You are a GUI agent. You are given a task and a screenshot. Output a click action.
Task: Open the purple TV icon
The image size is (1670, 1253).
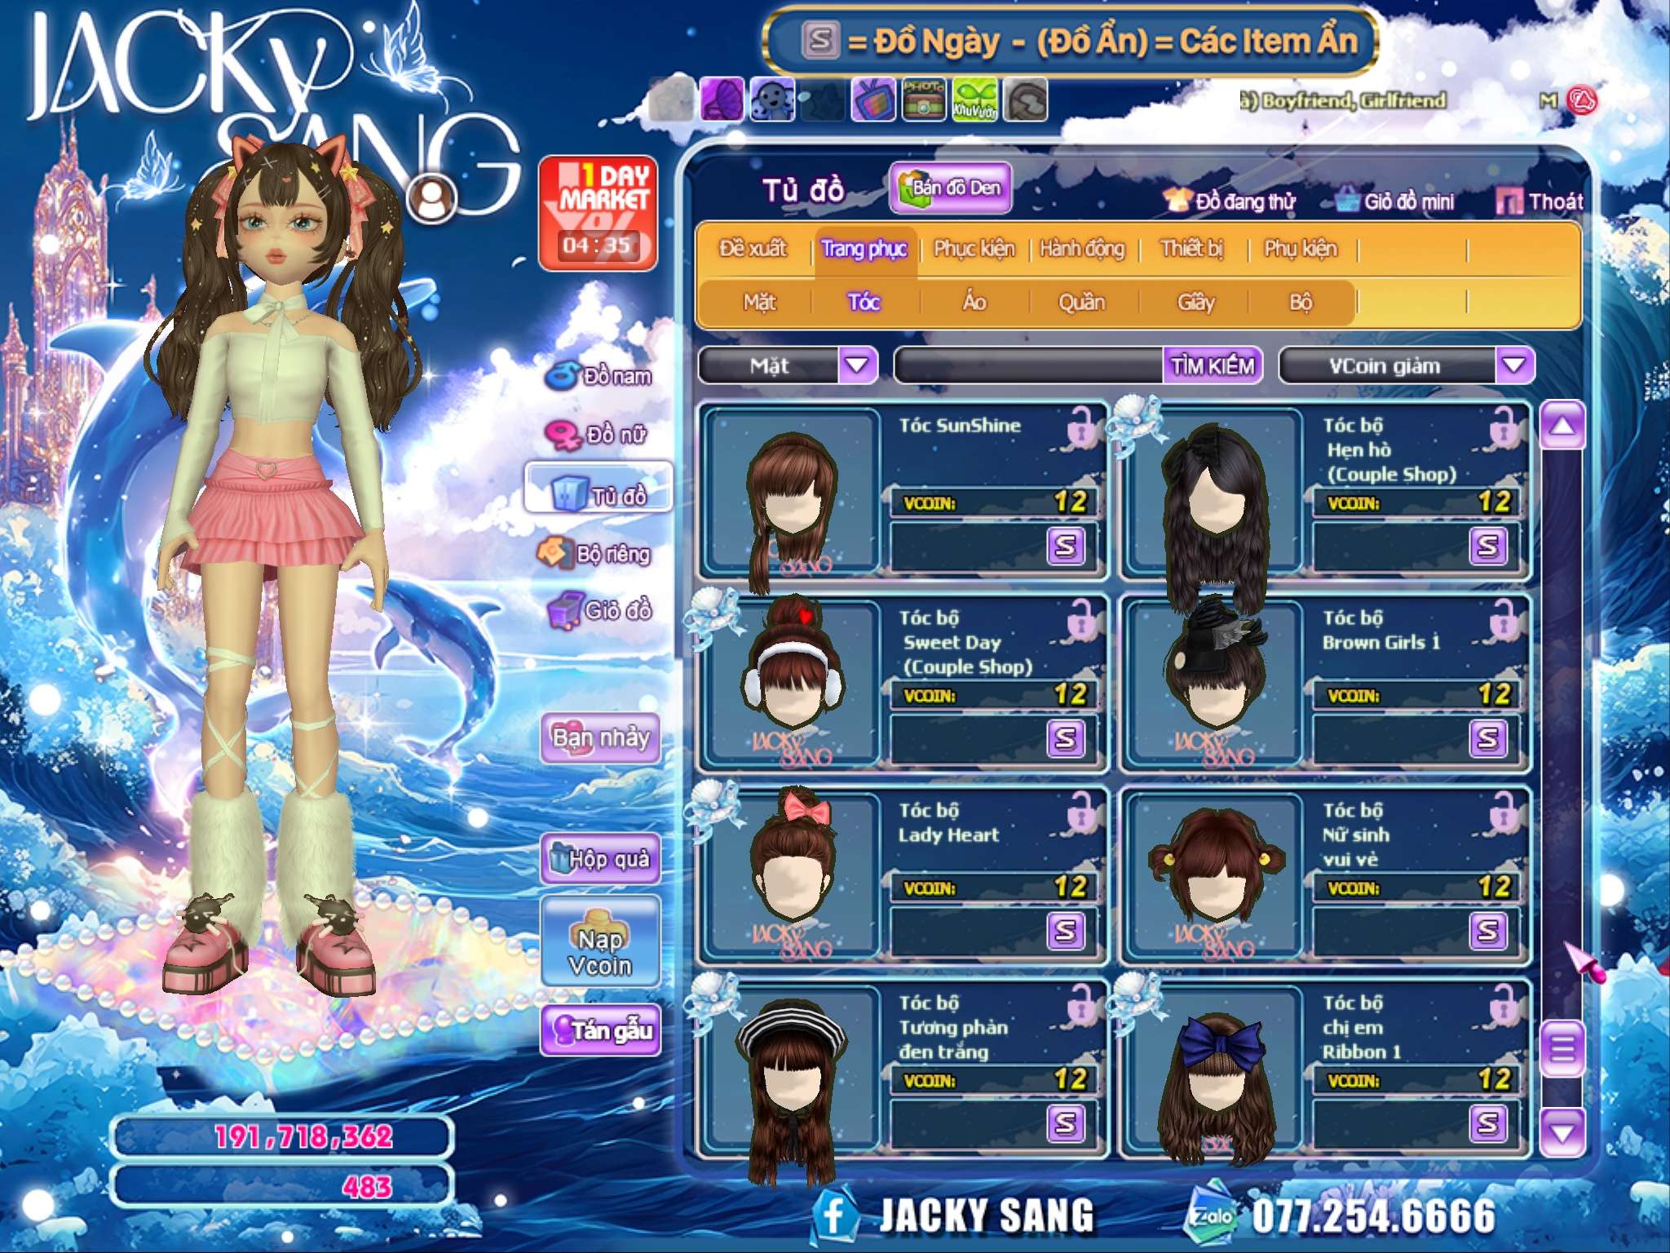tap(873, 100)
